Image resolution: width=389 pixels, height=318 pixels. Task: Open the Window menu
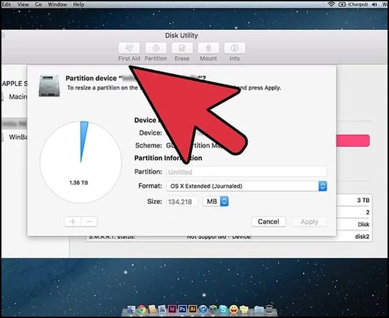point(58,5)
